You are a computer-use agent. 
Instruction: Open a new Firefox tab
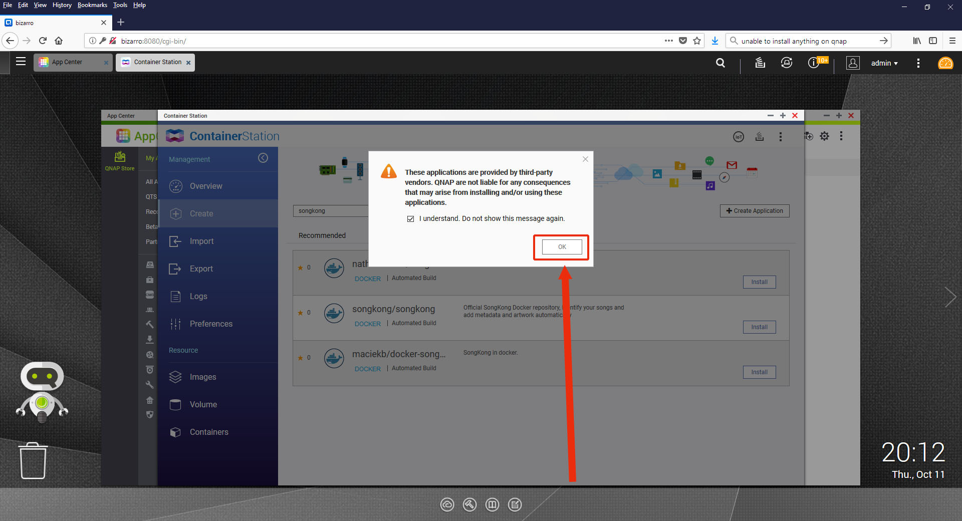pos(121,22)
